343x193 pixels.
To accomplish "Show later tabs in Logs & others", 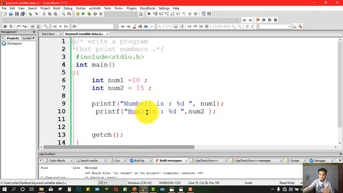I will coord(340,161).
